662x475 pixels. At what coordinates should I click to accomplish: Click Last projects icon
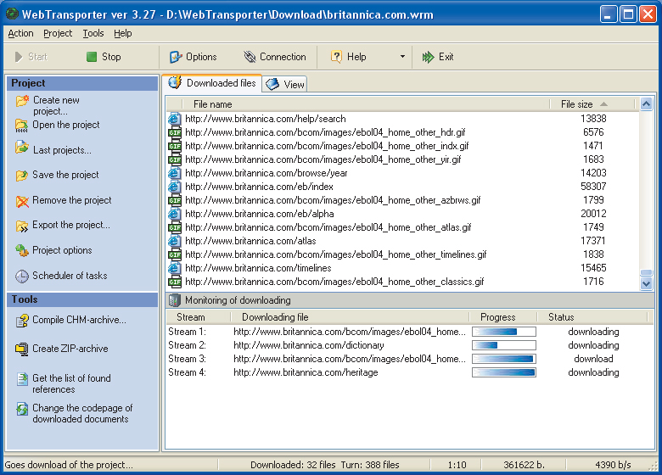click(x=21, y=148)
